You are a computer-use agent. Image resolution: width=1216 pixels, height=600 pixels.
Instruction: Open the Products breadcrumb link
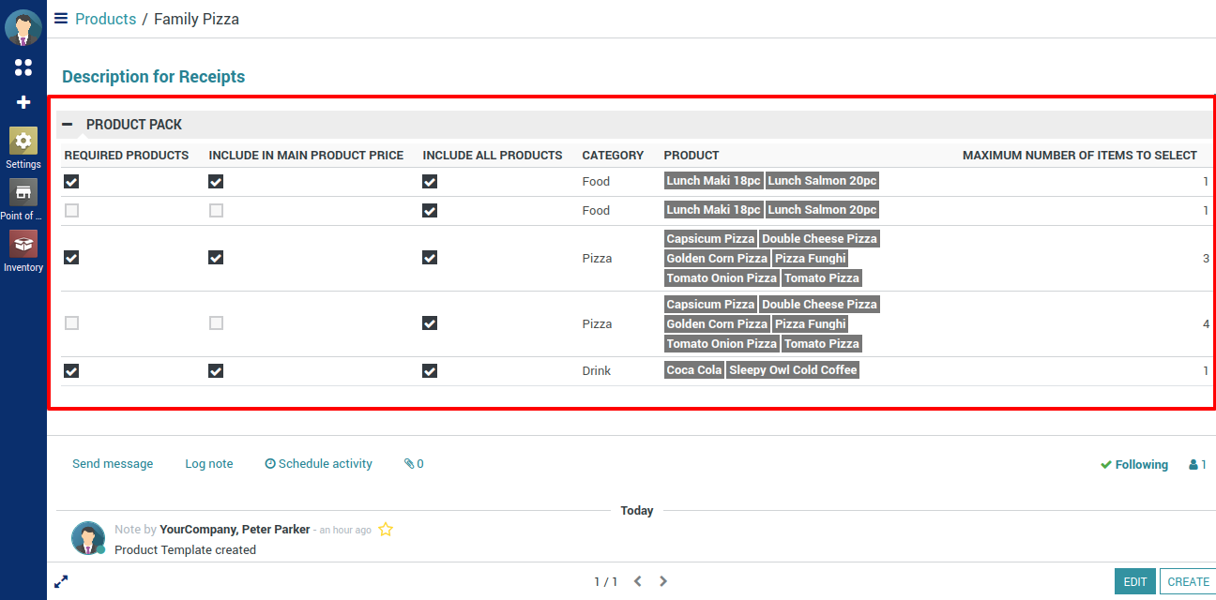tap(105, 19)
